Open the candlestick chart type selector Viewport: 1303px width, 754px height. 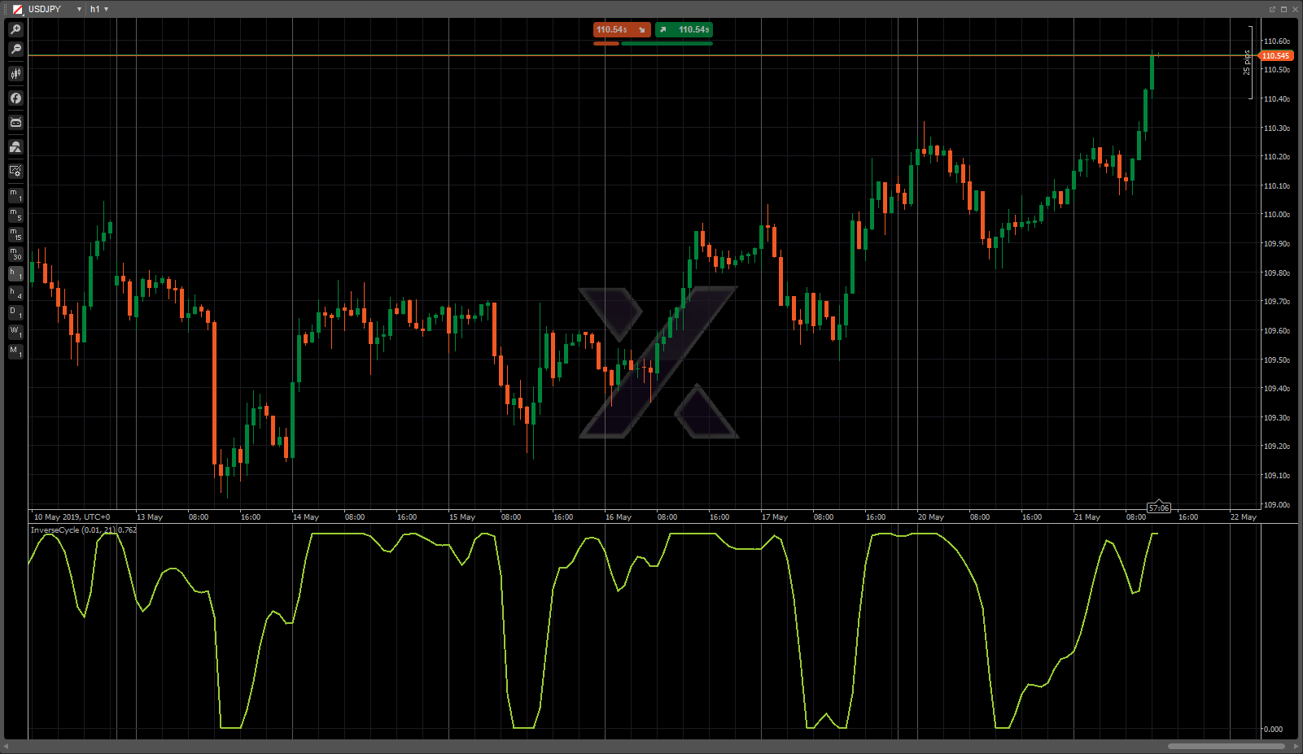[x=15, y=74]
